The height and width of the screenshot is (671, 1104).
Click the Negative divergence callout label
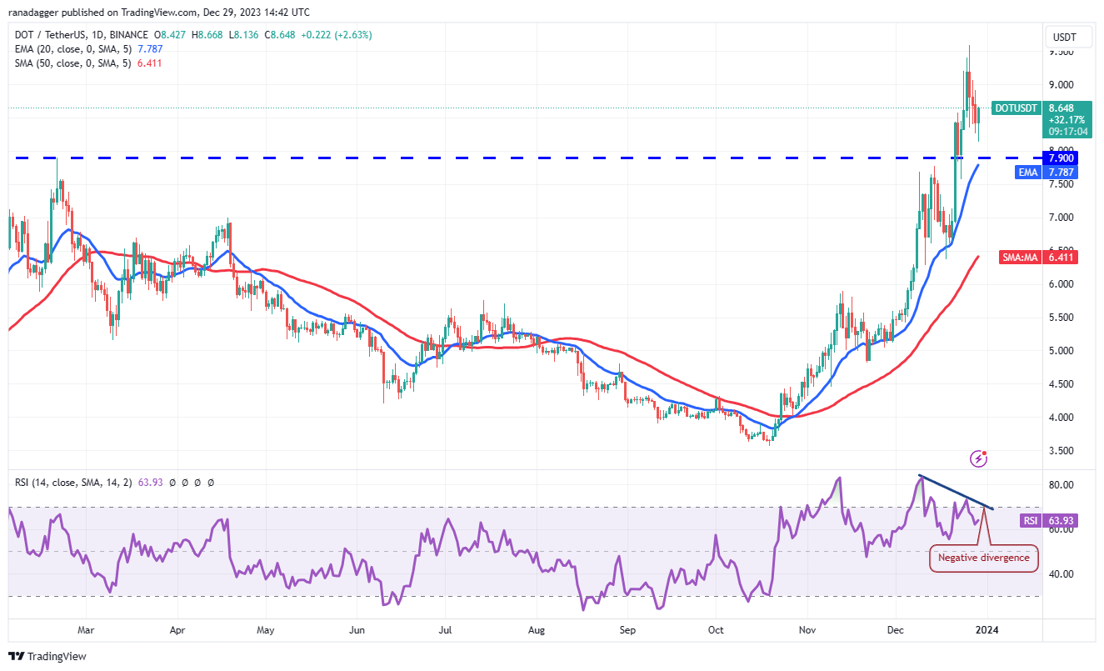tap(983, 558)
